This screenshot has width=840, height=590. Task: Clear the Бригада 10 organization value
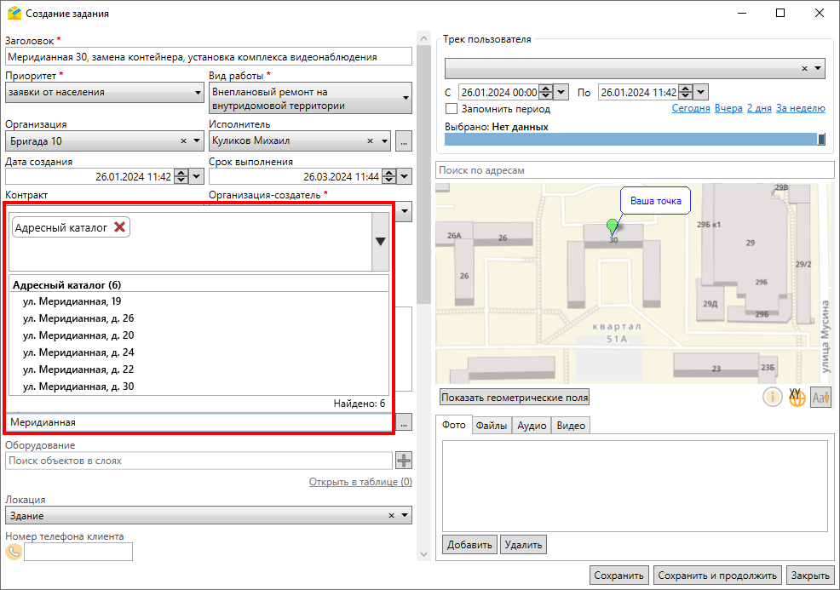click(184, 141)
